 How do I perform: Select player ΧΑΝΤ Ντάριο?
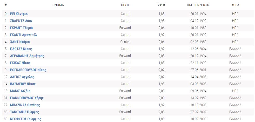20,42
